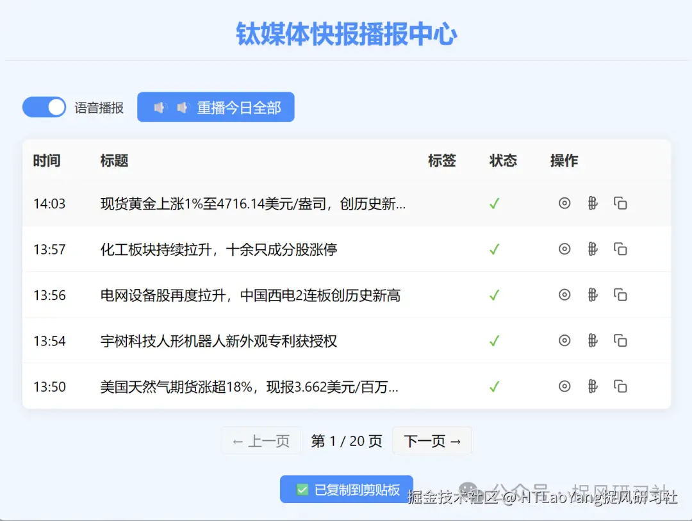Click the play broadcast icon on the 13:54 Unitree row

click(564, 341)
